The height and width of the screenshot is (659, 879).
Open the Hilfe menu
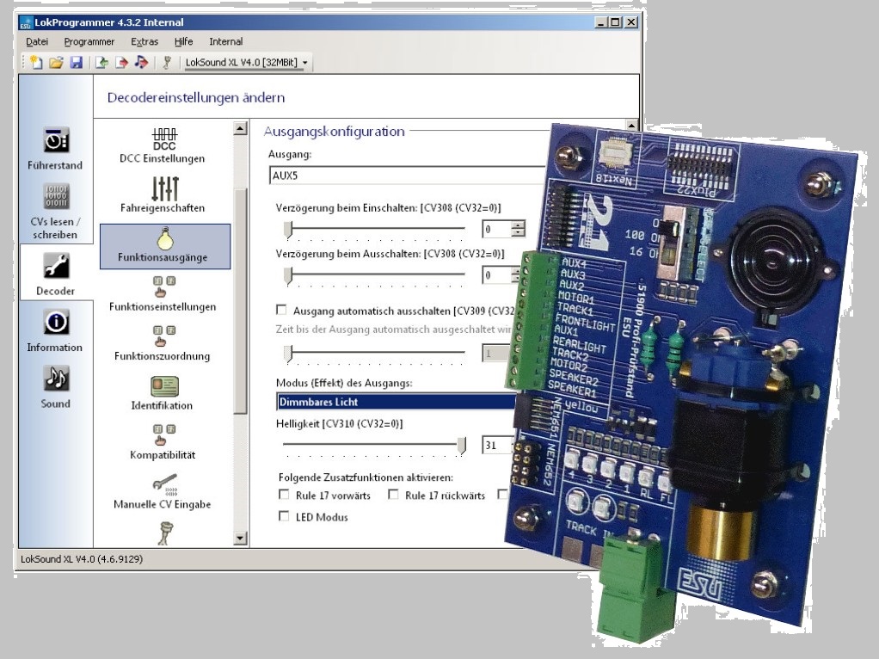tap(183, 41)
